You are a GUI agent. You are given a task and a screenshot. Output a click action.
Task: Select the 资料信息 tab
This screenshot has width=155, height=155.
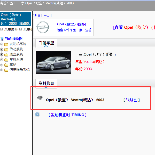click(46, 84)
